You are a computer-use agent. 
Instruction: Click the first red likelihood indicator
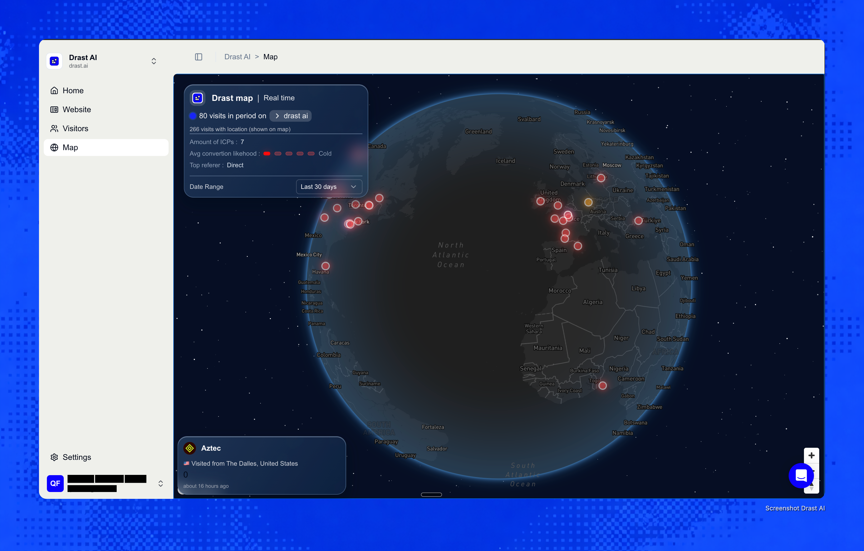coord(267,154)
